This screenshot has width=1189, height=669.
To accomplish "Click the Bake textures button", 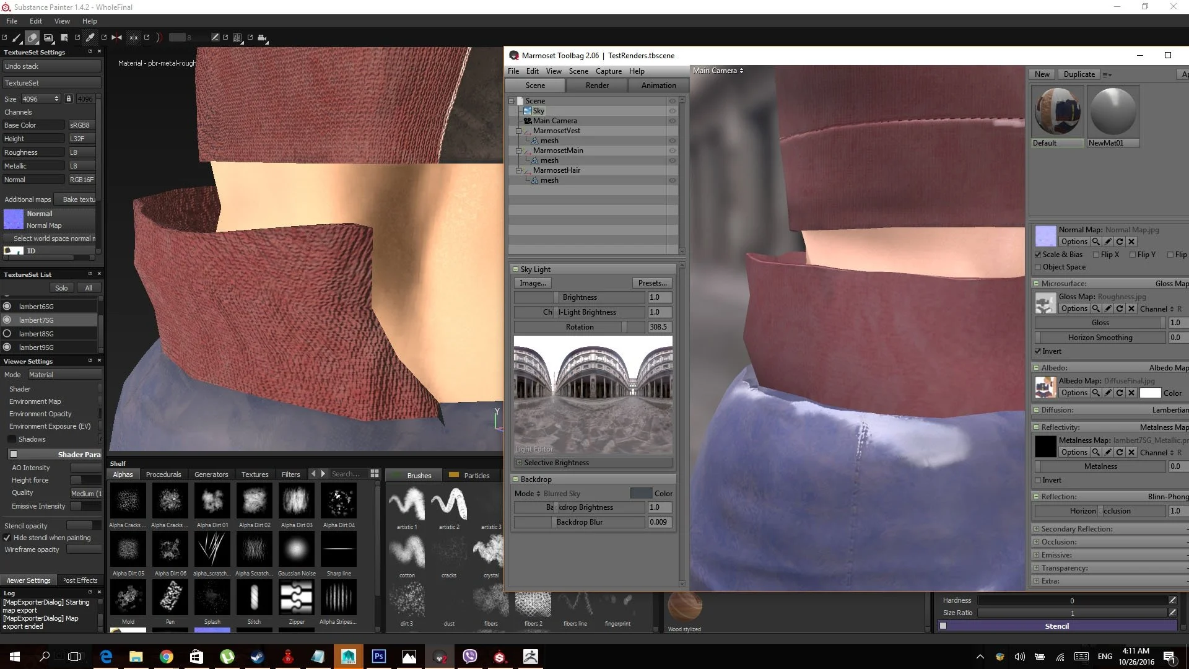I will pos(79,199).
